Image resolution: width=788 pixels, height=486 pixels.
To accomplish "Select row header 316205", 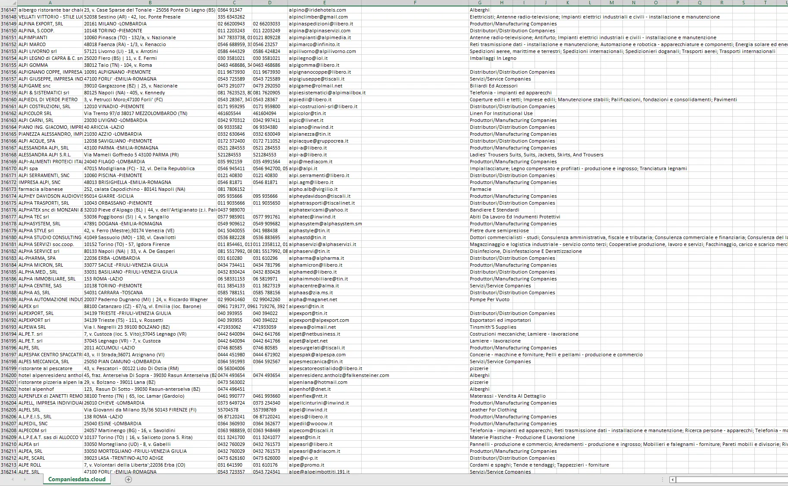I will click(9, 410).
